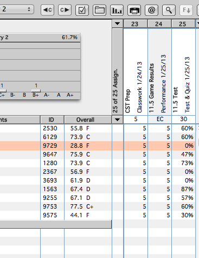Image resolution: width=199 pixels, height=258 pixels.
Task: Click the gray bar below student list
Action: click(x=56, y=224)
